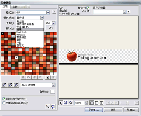Select the pointer tool below preview
The width and height of the screenshot is (141, 116).
click(61, 103)
